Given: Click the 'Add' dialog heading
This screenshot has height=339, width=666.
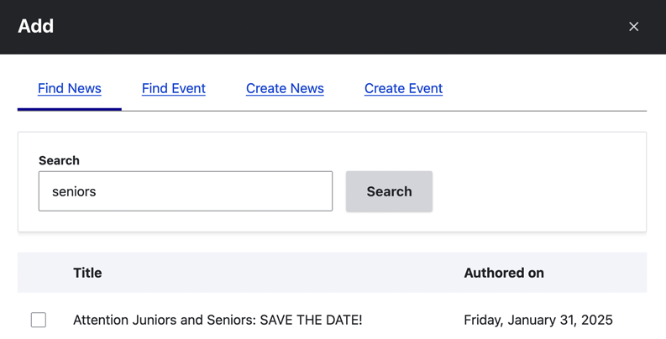Looking at the screenshot, I should tap(35, 26).
